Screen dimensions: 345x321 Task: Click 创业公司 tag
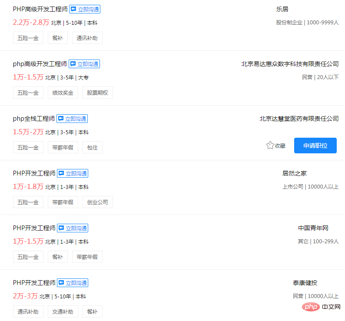(x=98, y=202)
